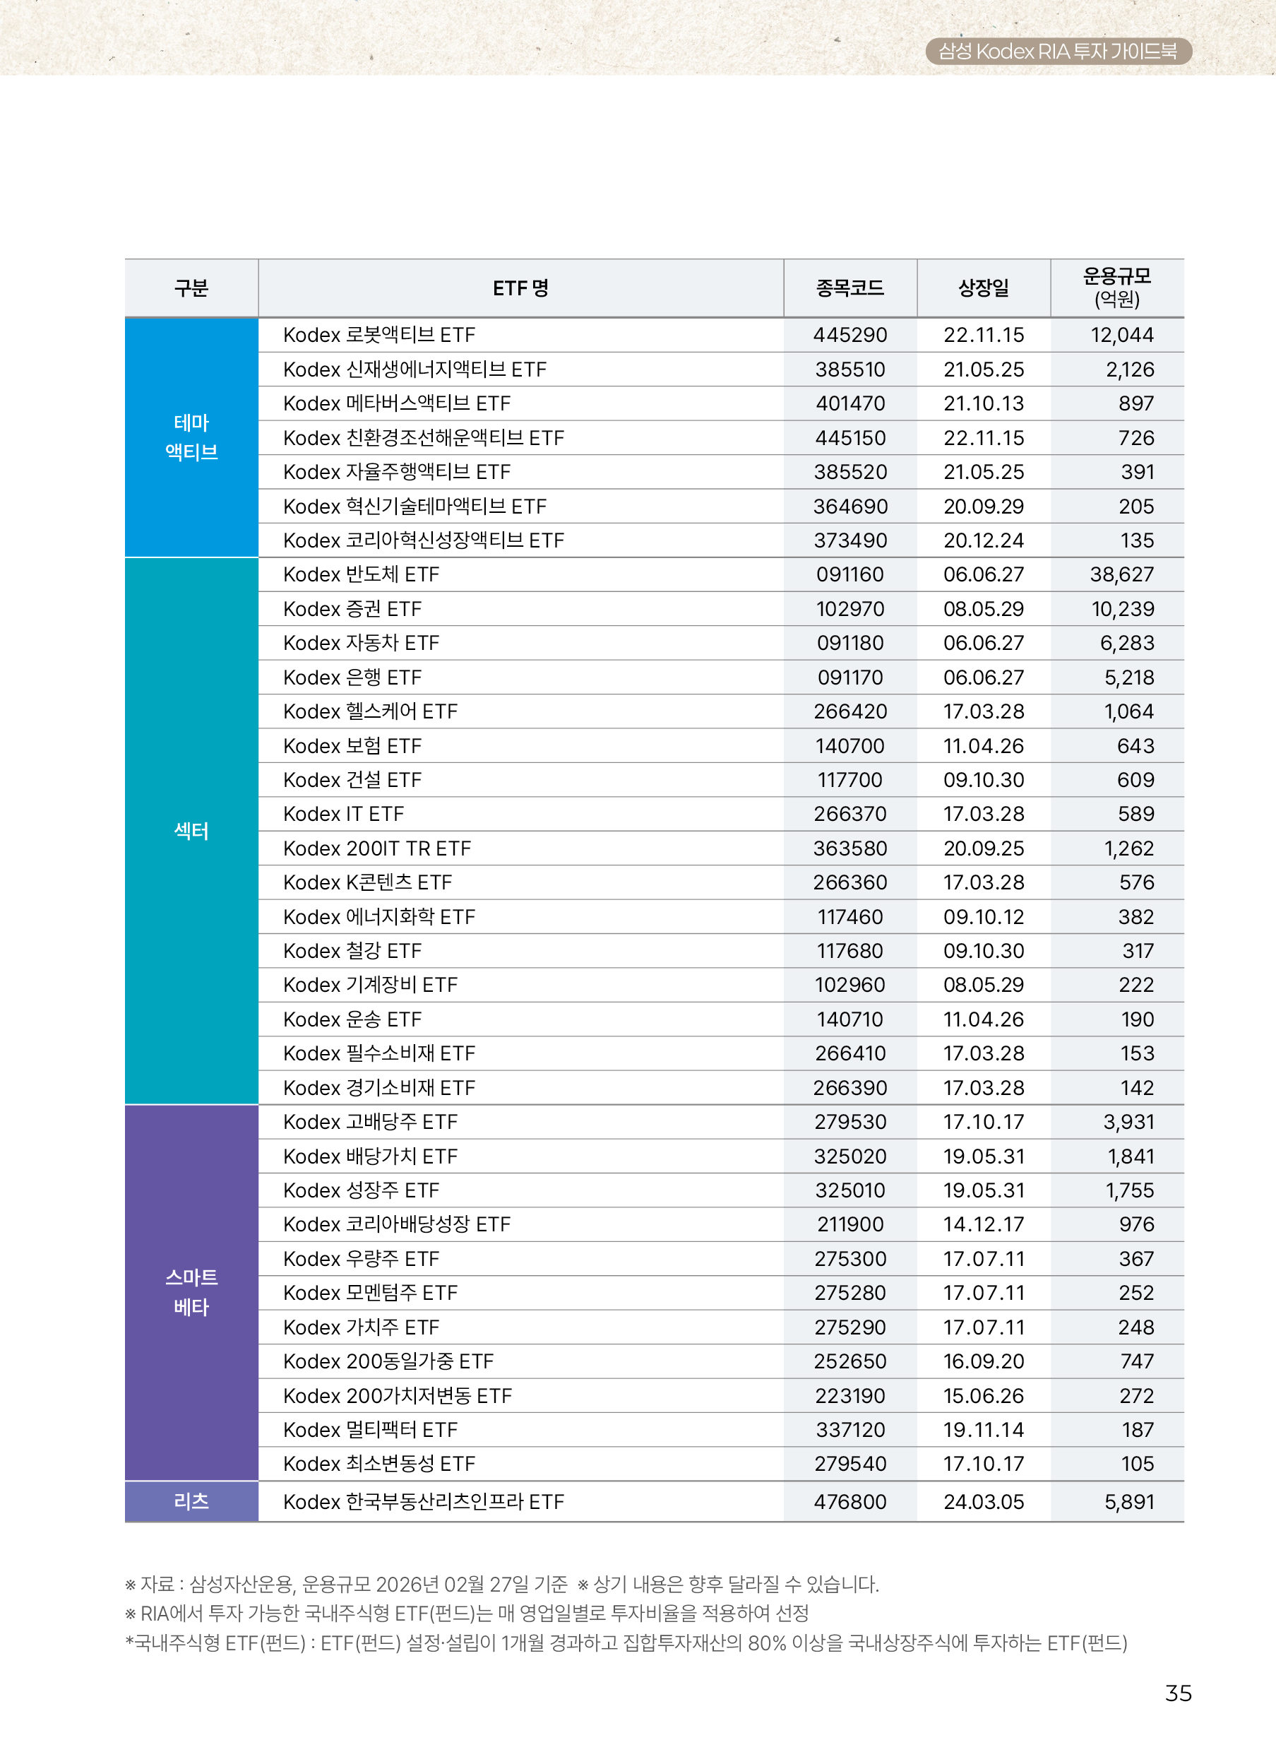Click 'Kodex 친환경조선해운액티브 ETF' name
Image resolution: width=1276 pixels, height=1752 pixels.
424,438
